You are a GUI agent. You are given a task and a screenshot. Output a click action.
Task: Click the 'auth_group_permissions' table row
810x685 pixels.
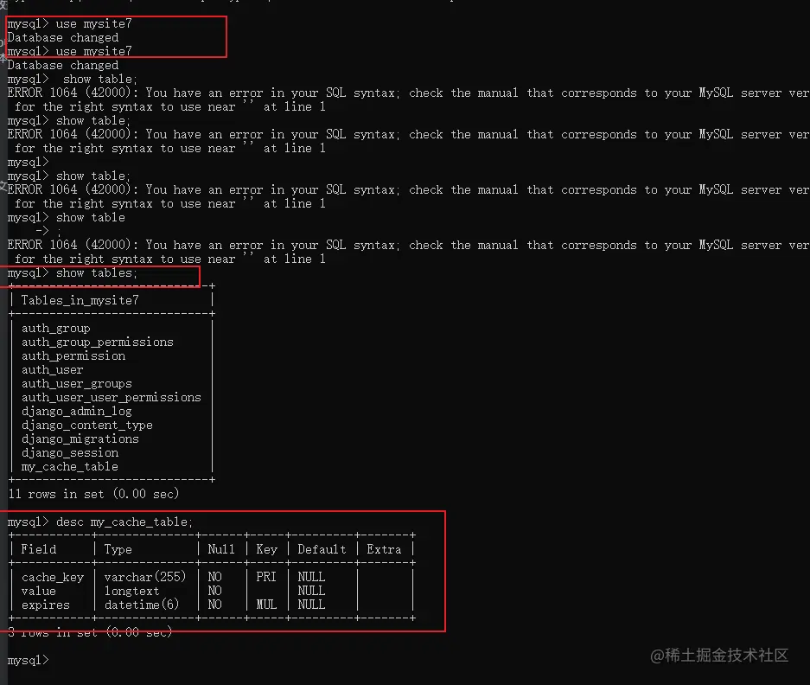coord(97,342)
